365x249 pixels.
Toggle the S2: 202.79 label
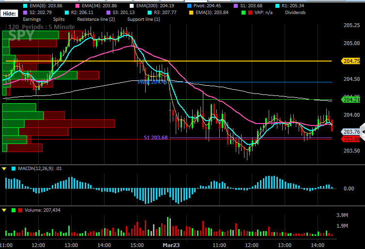click(x=41, y=13)
